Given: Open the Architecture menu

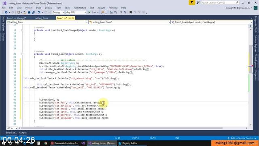Looking at the screenshot, I should click(80, 8).
